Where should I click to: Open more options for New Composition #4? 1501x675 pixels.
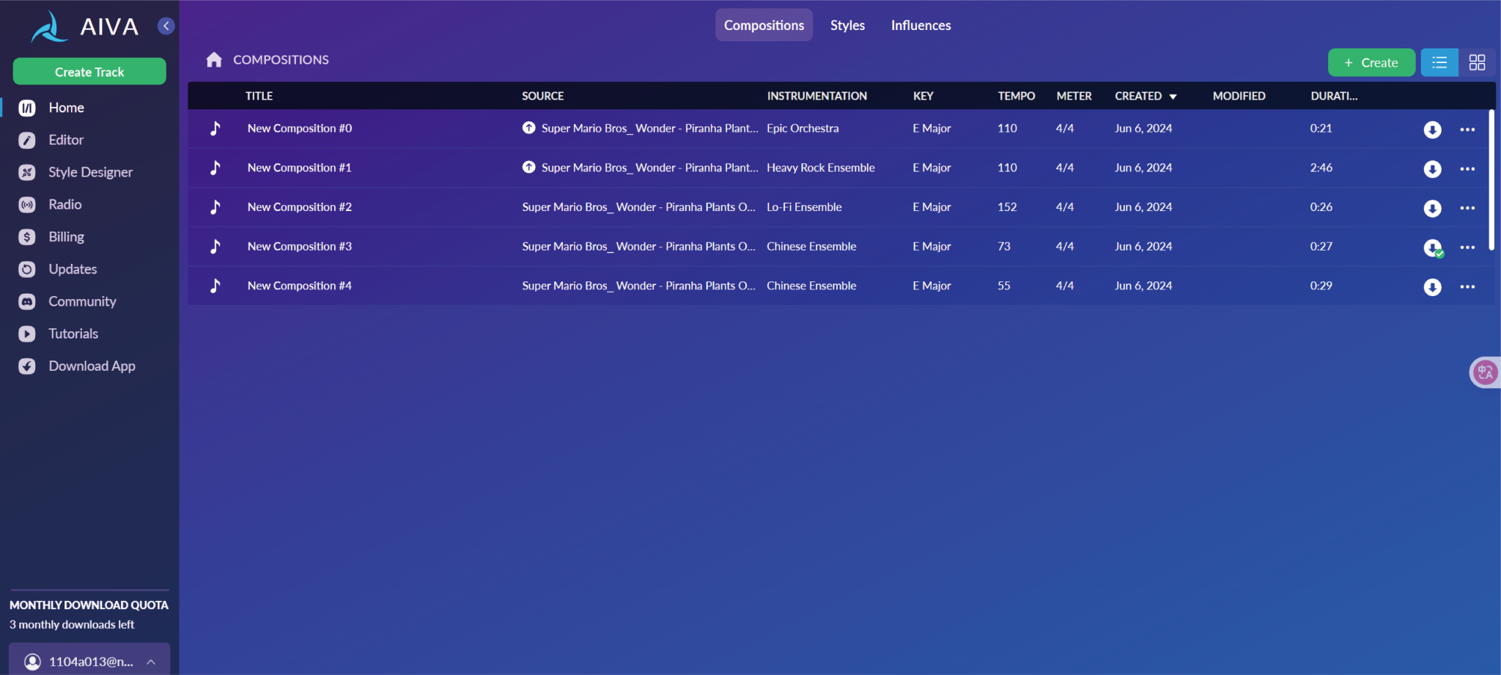tap(1467, 287)
